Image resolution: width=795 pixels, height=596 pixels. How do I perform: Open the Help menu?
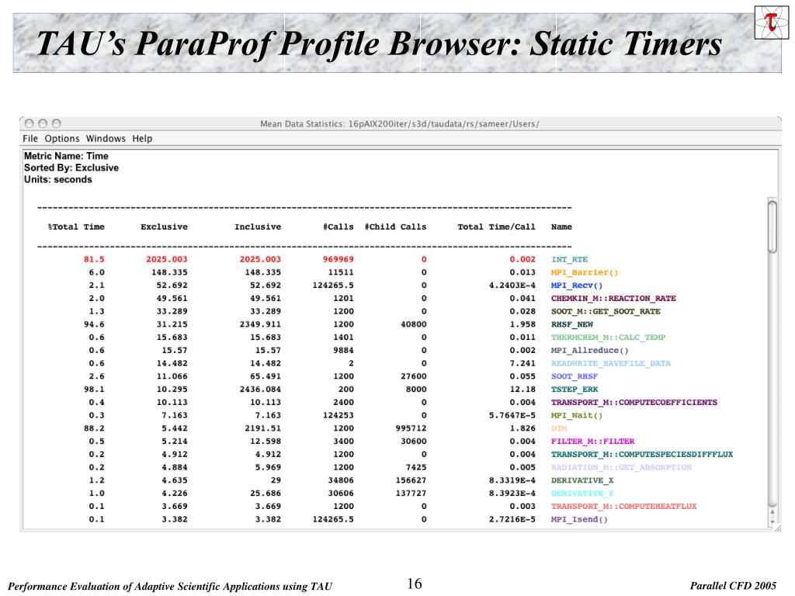click(142, 138)
